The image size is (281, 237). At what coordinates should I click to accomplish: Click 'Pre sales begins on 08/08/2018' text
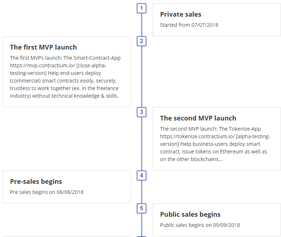47,192
